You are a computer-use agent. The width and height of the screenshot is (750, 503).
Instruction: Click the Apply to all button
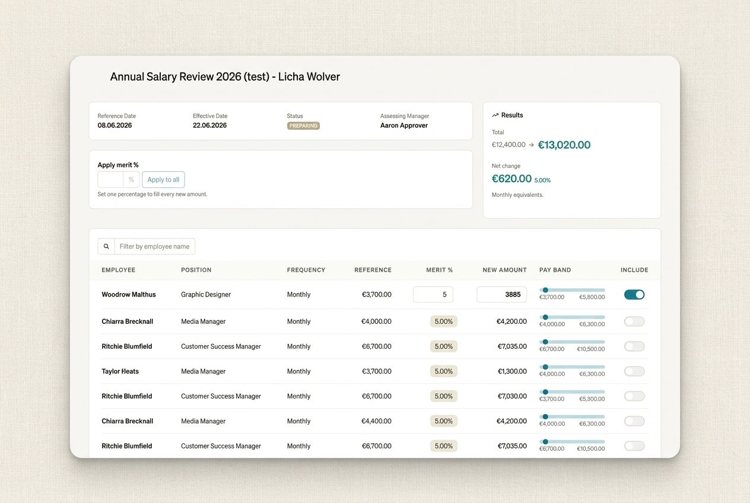point(163,180)
